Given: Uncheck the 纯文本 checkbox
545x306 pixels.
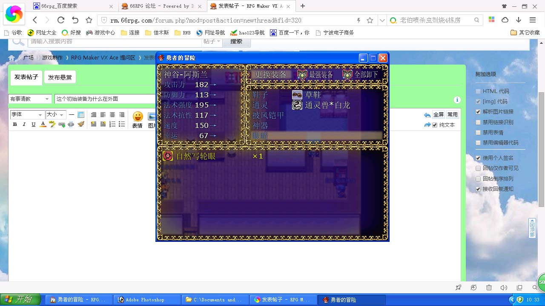Looking at the screenshot, I should point(435,125).
